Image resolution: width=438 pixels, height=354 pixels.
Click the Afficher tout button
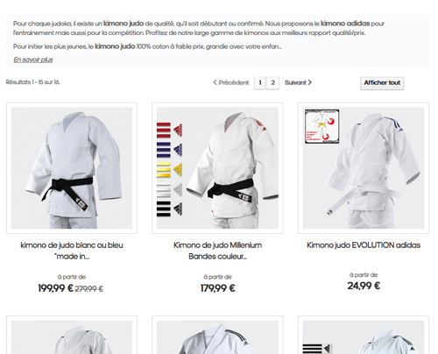tap(382, 83)
